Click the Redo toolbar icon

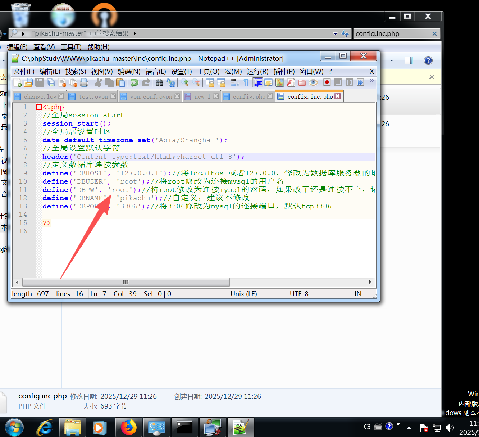point(146,82)
